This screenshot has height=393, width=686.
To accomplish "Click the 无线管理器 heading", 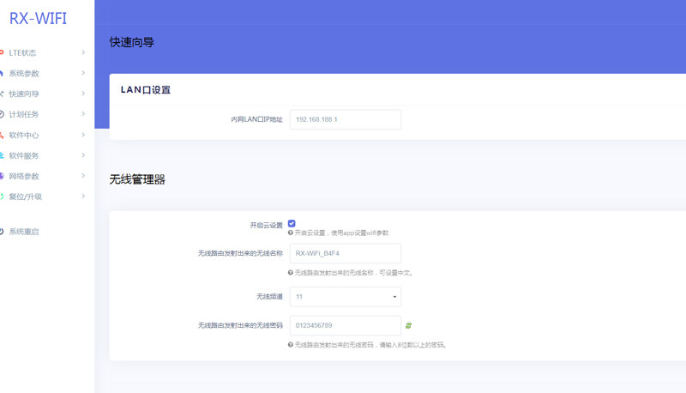I will click(x=137, y=179).
